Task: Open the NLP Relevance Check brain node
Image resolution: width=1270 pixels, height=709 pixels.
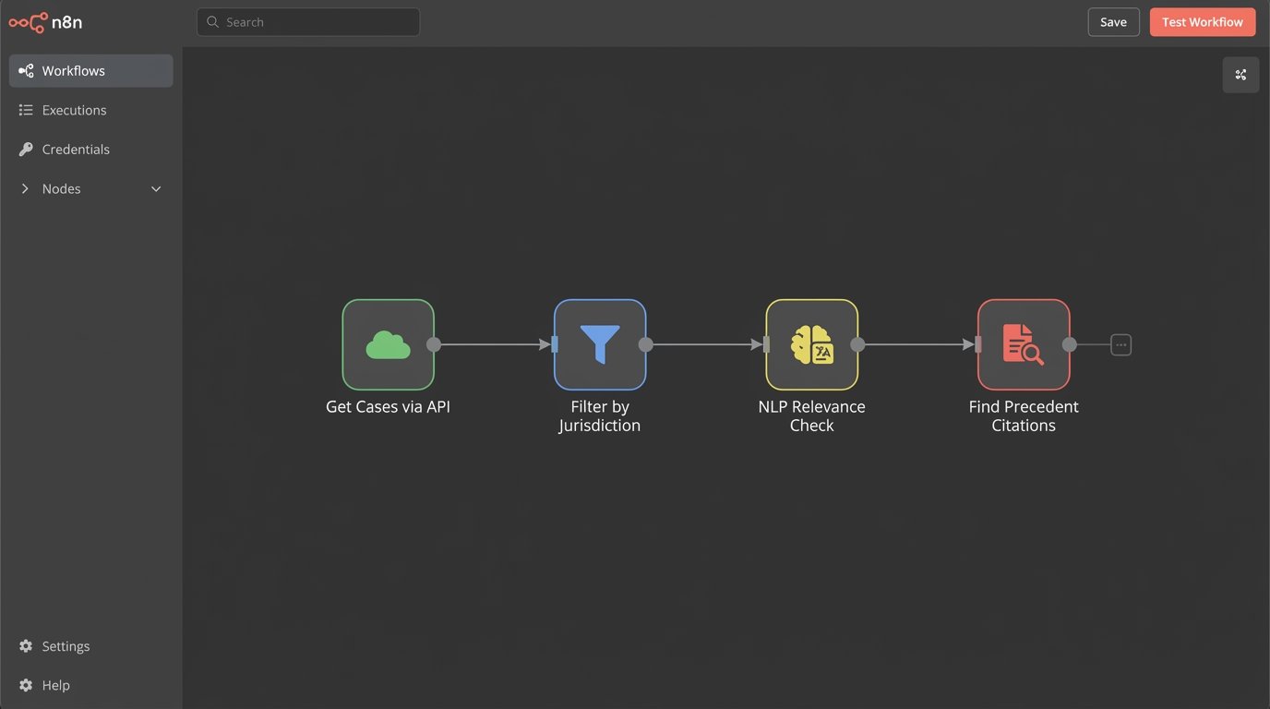Action: (811, 344)
